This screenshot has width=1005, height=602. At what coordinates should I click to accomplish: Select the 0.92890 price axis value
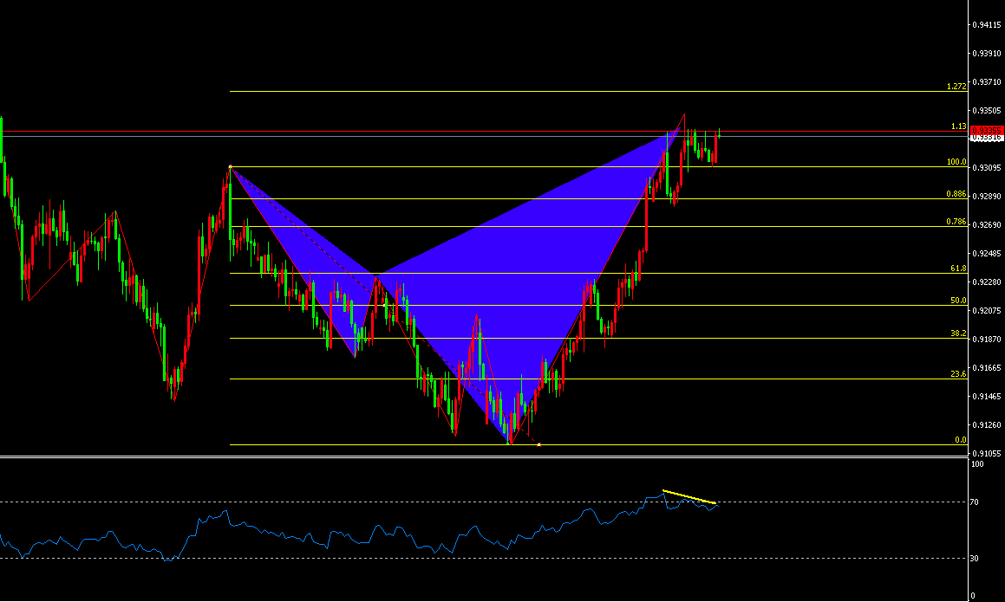987,196
